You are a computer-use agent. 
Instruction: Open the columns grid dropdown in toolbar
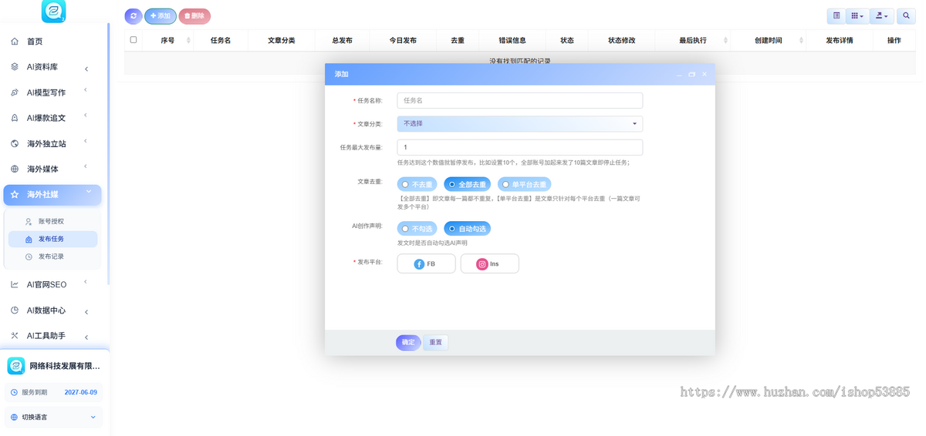tap(857, 15)
